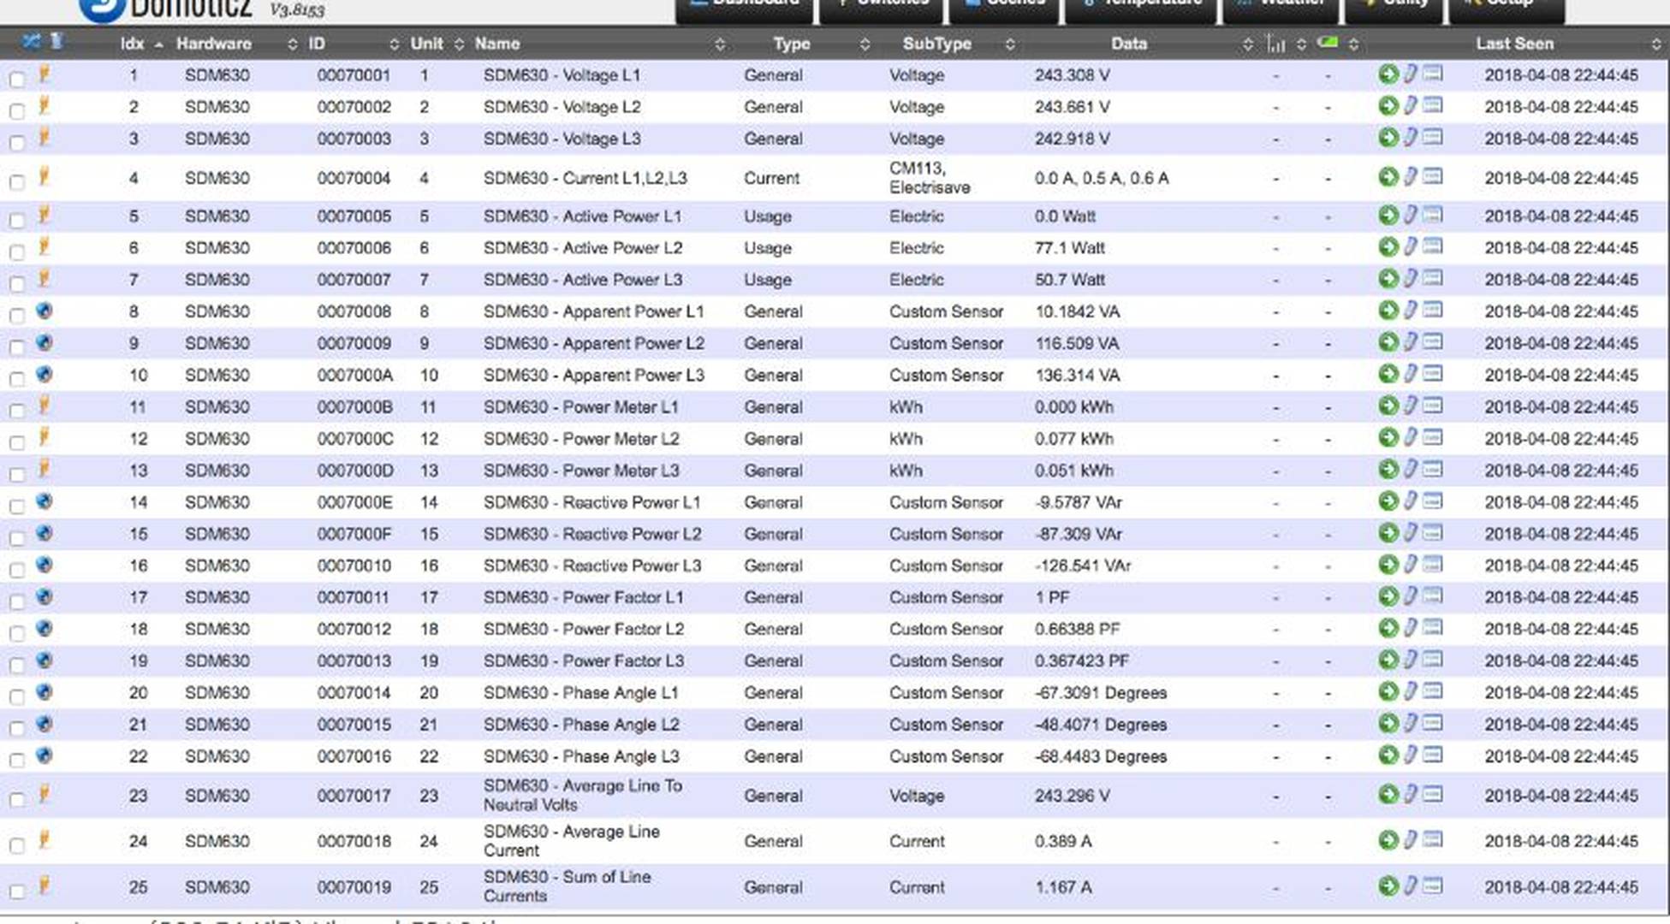Open log for SDM630 - Average Line Current
The height and width of the screenshot is (924, 1670).
tap(1433, 839)
